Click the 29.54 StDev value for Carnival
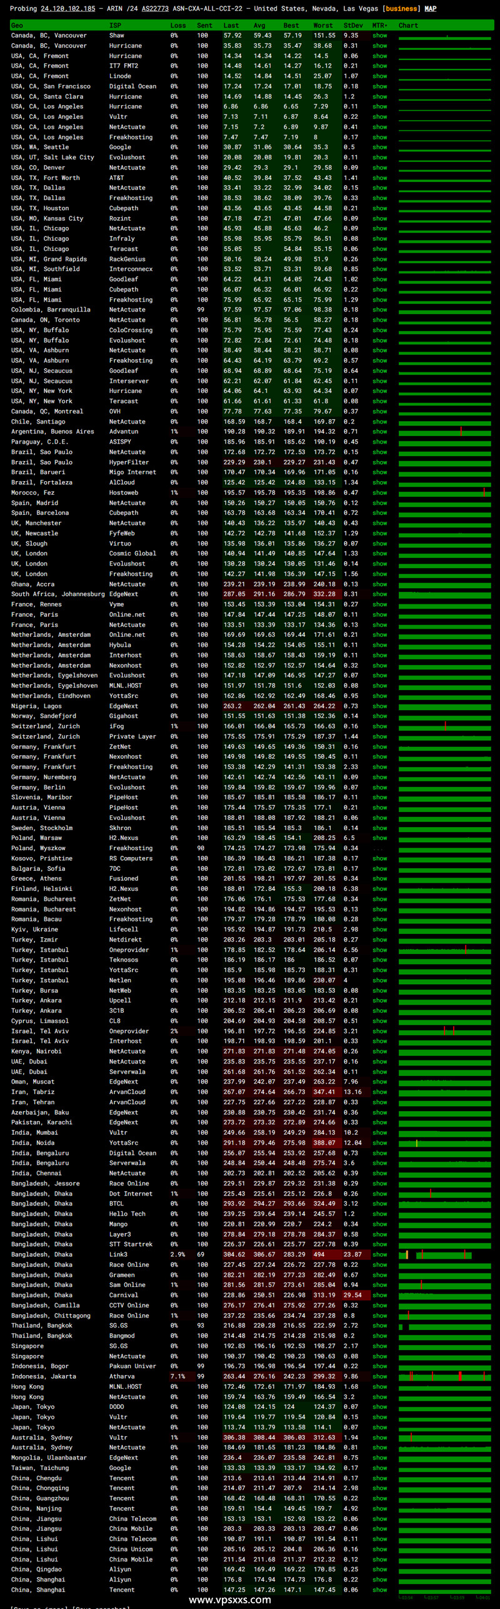The image size is (500, 1609). tap(352, 1296)
